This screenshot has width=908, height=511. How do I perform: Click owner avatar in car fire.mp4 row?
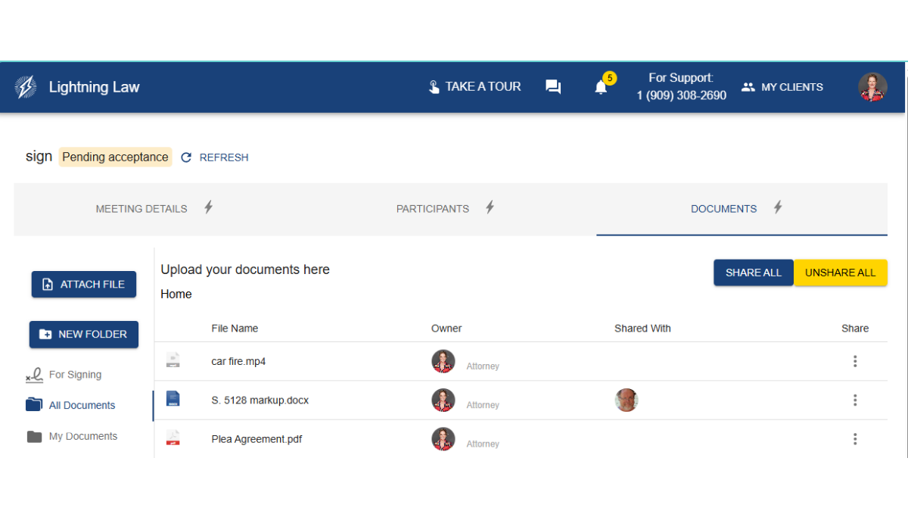click(x=443, y=361)
